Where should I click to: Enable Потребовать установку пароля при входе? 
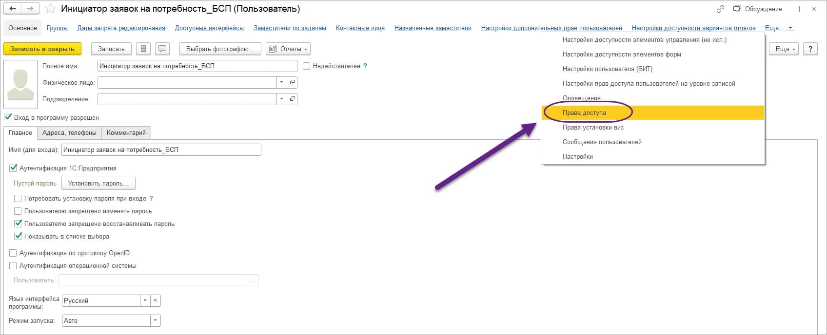point(18,198)
